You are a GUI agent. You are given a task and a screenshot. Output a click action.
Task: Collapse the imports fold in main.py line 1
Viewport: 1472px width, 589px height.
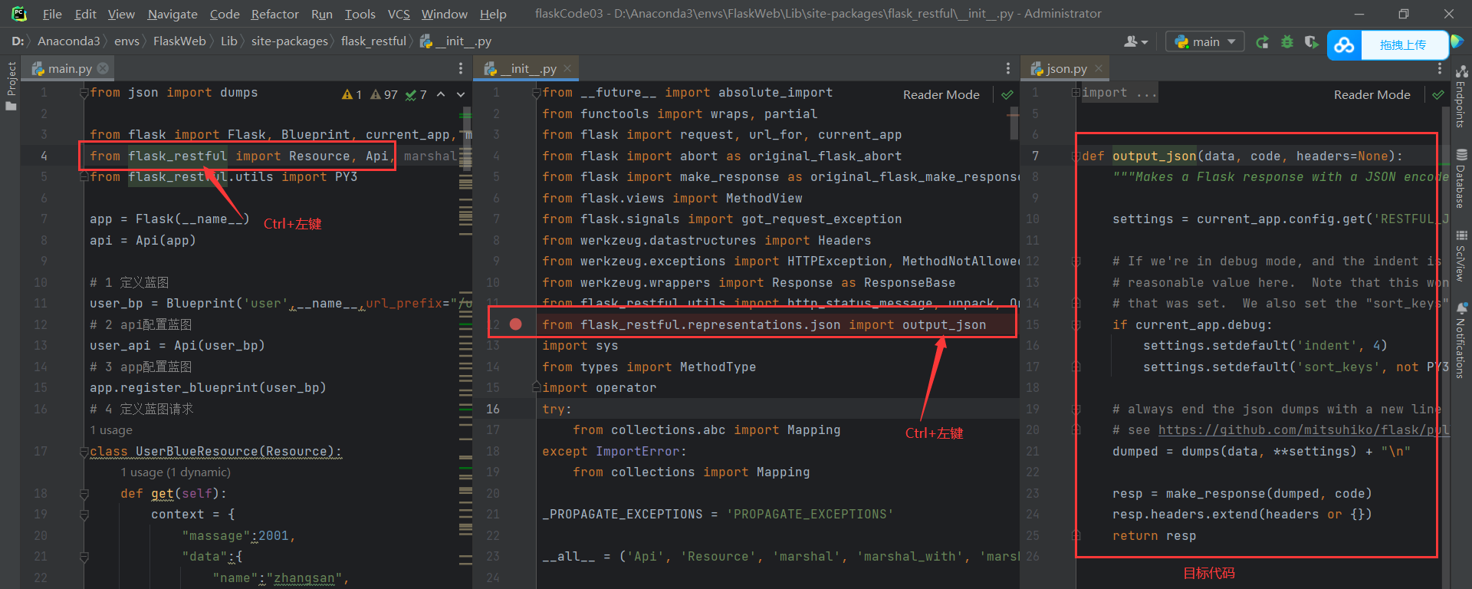click(84, 94)
